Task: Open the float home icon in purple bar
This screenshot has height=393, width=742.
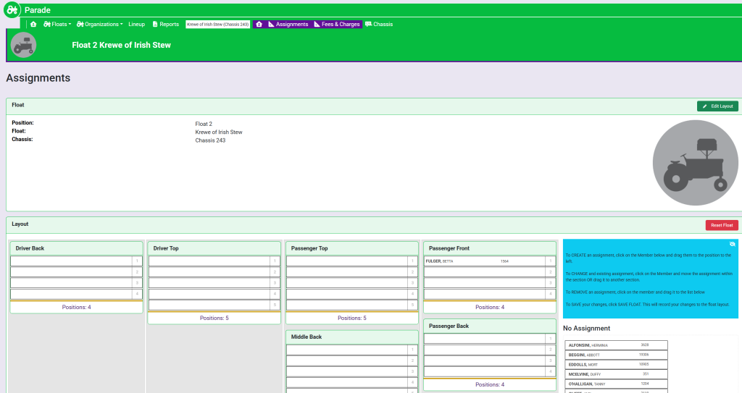Action: [259, 24]
